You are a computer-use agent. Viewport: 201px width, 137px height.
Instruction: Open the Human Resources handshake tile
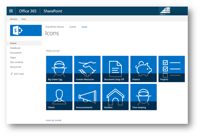point(87,69)
